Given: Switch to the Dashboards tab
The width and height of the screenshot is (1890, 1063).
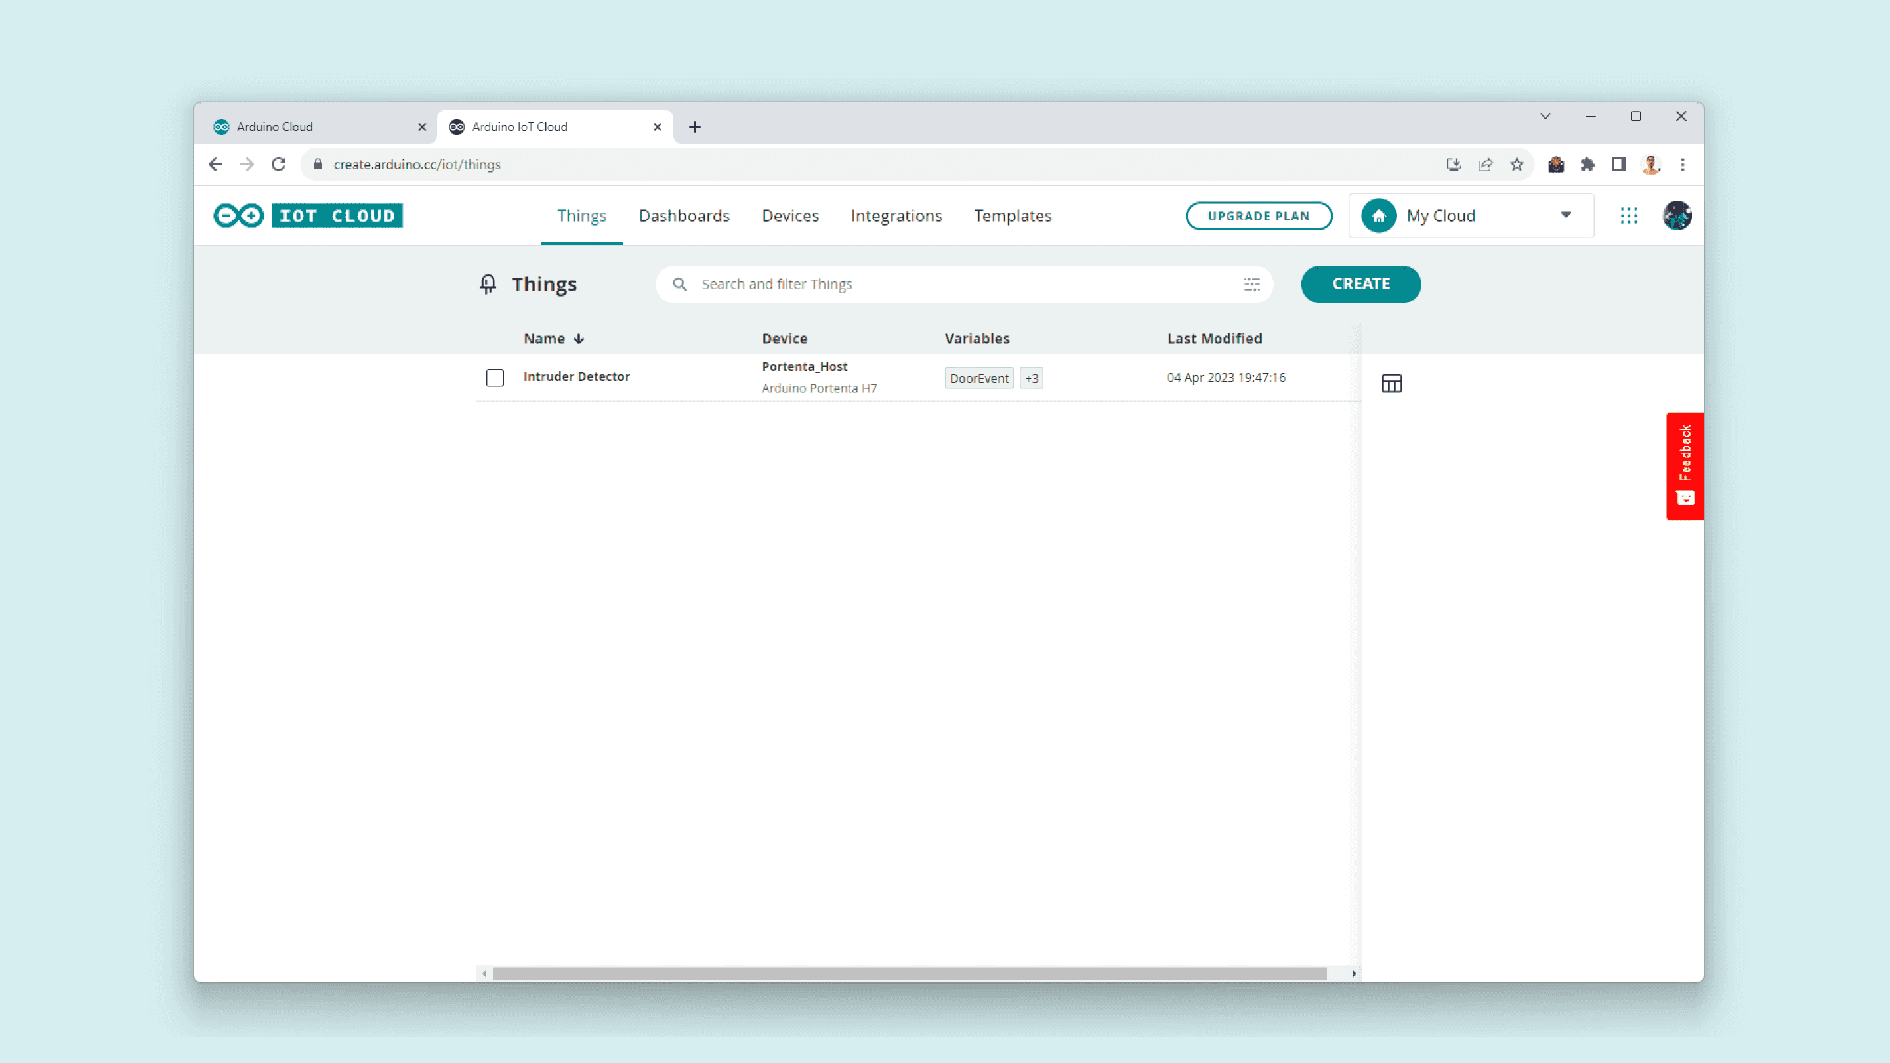Looking at the screenshot, I should (x=684, y=215).
